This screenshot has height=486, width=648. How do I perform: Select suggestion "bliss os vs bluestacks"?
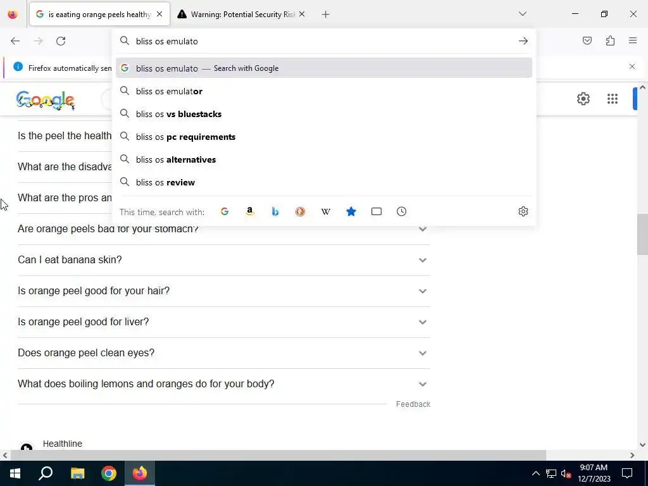pos(324,114)
